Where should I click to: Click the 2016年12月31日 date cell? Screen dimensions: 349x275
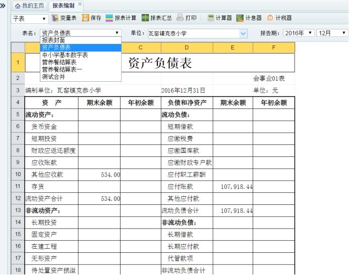coord(187,90)
